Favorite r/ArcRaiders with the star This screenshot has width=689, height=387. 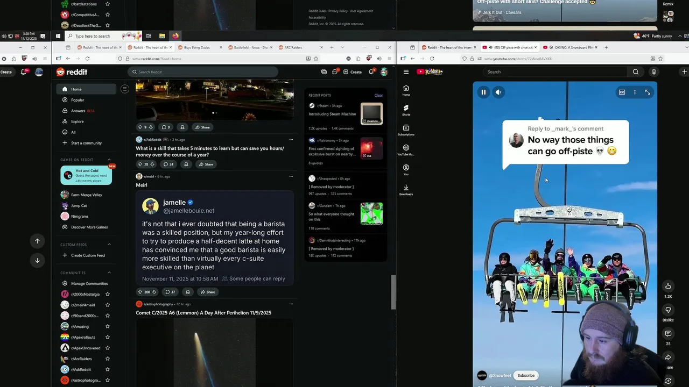point(108,359)
